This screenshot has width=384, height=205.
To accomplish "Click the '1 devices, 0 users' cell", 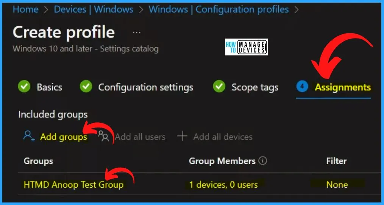I will click(223, 185).
